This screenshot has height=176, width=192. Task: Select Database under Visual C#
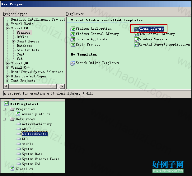[24, 46]
